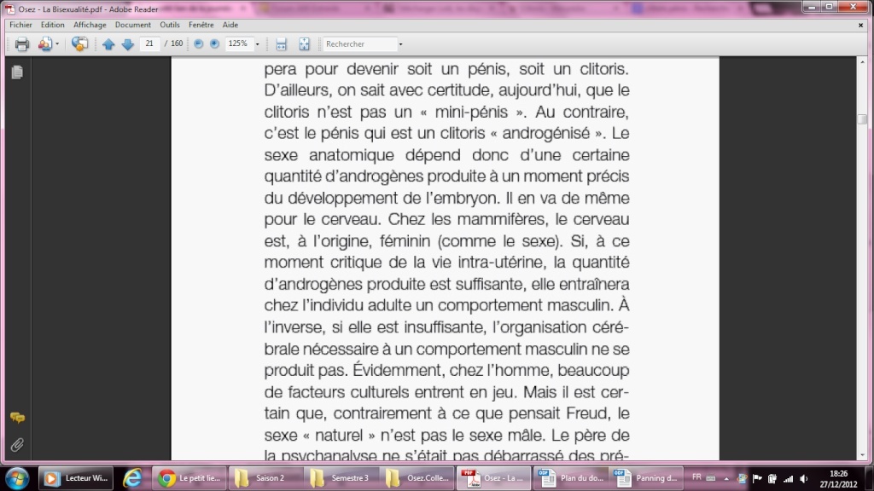874x491 pixels.
Task: Open the Affichage menu
Action: (90, 25)
